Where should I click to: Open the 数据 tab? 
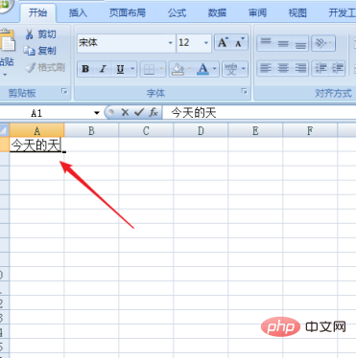217,12
